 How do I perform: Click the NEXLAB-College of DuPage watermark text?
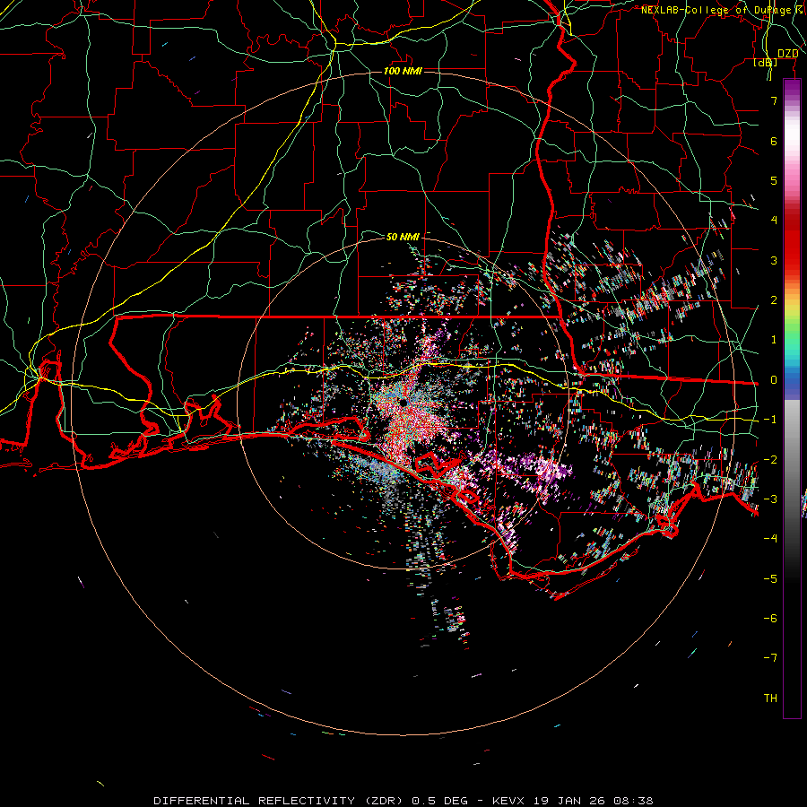pos(721,10)
